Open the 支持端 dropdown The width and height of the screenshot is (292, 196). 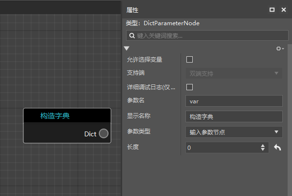234,73
